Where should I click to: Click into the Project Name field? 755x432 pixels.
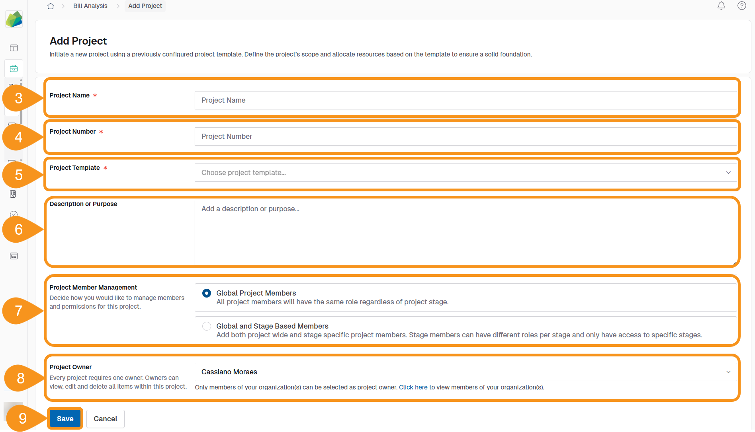tap(466, 100)
